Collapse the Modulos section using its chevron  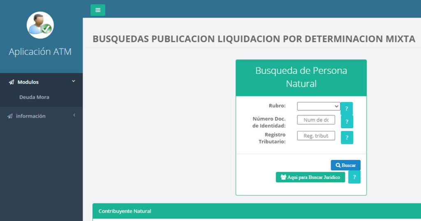pyautogui.click(x=74, y=81)
